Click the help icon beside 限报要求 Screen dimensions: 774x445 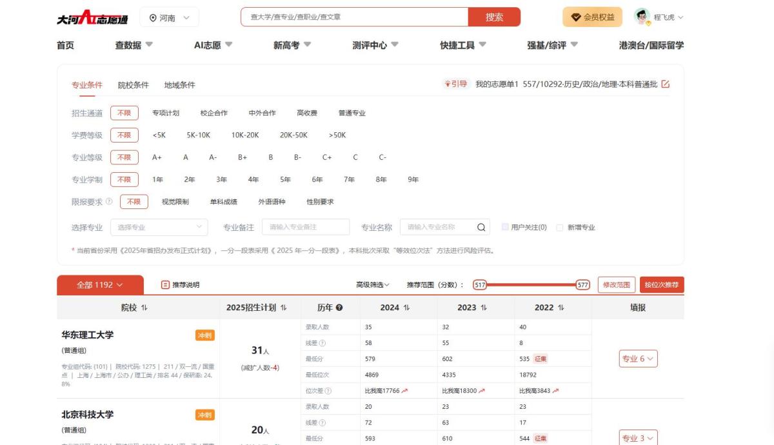click(x=109, y=201)
